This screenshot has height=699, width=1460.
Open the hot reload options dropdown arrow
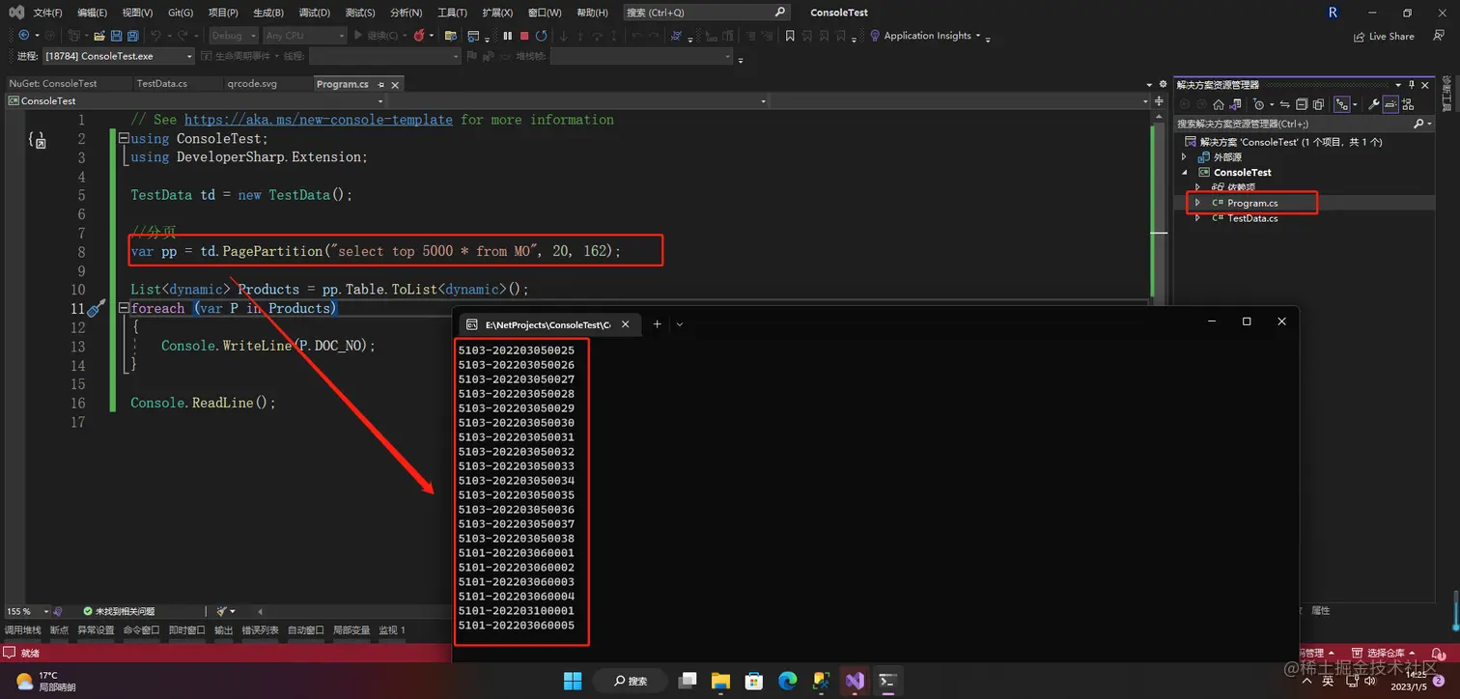[x=432, y=36]
